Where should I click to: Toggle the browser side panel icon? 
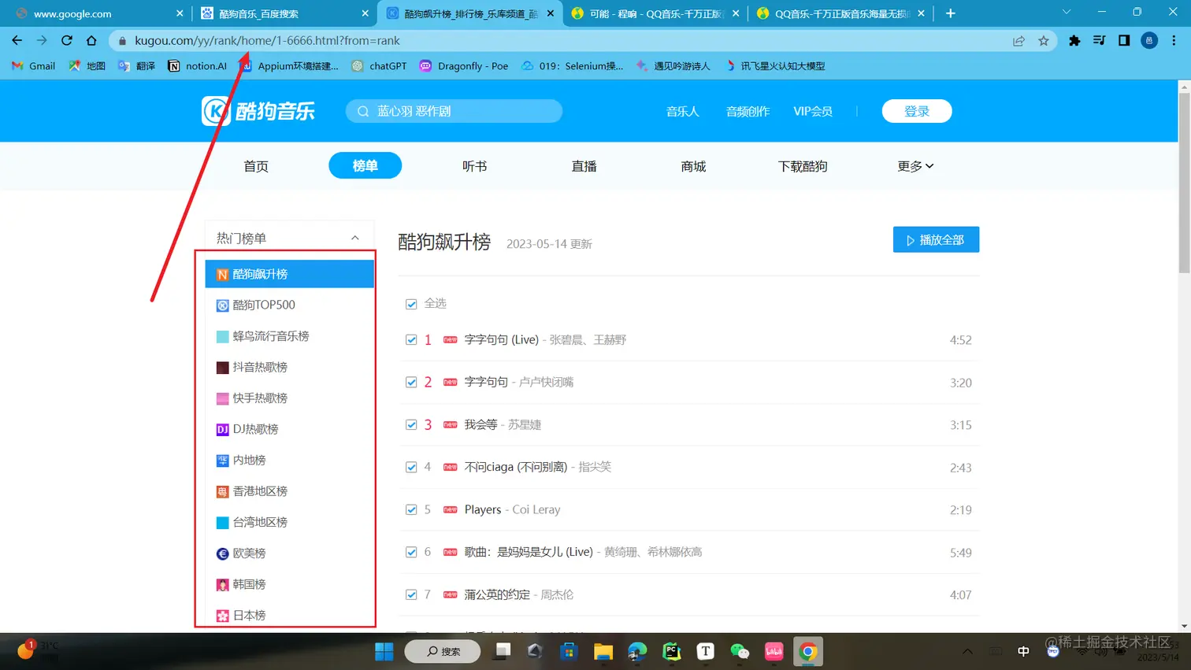[x=1124, y=41]
